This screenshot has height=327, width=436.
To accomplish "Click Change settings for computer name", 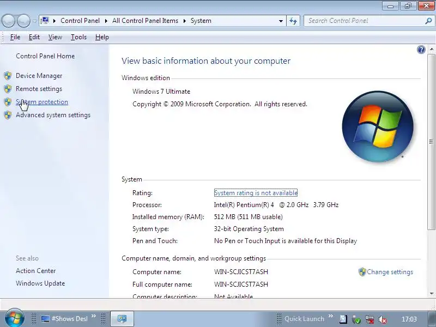I will pyautogui.click(x=390, y=271).
